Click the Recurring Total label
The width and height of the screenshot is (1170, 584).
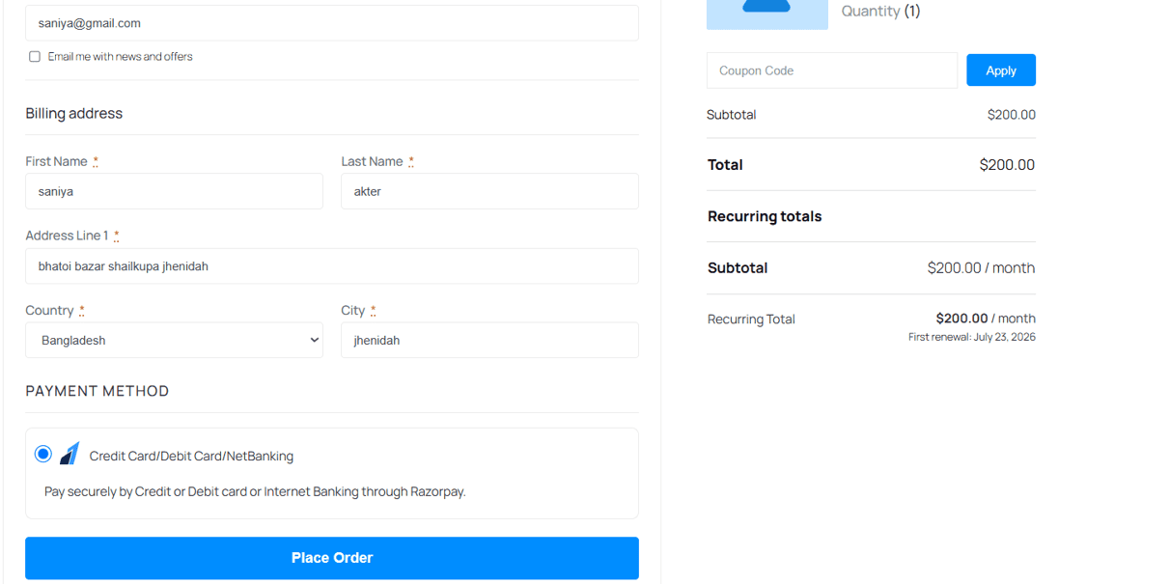[x=751, y=320]
